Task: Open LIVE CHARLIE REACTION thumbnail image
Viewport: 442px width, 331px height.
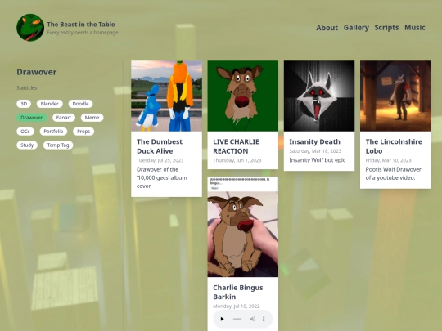Action: pos(243,96)
